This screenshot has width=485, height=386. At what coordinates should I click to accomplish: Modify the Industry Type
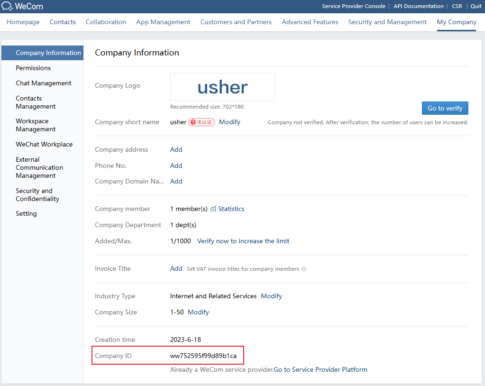271,296
